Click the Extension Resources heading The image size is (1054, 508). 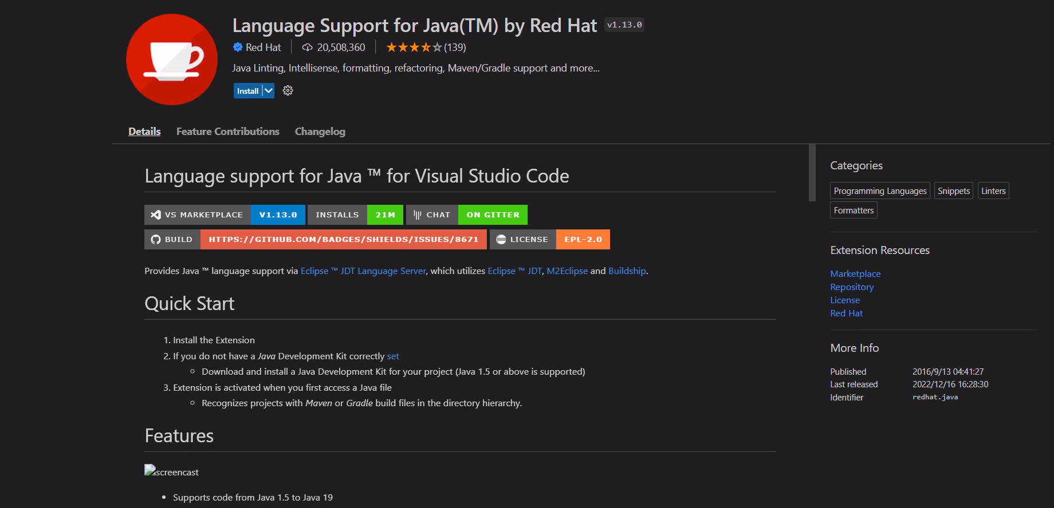pos(880,251)
